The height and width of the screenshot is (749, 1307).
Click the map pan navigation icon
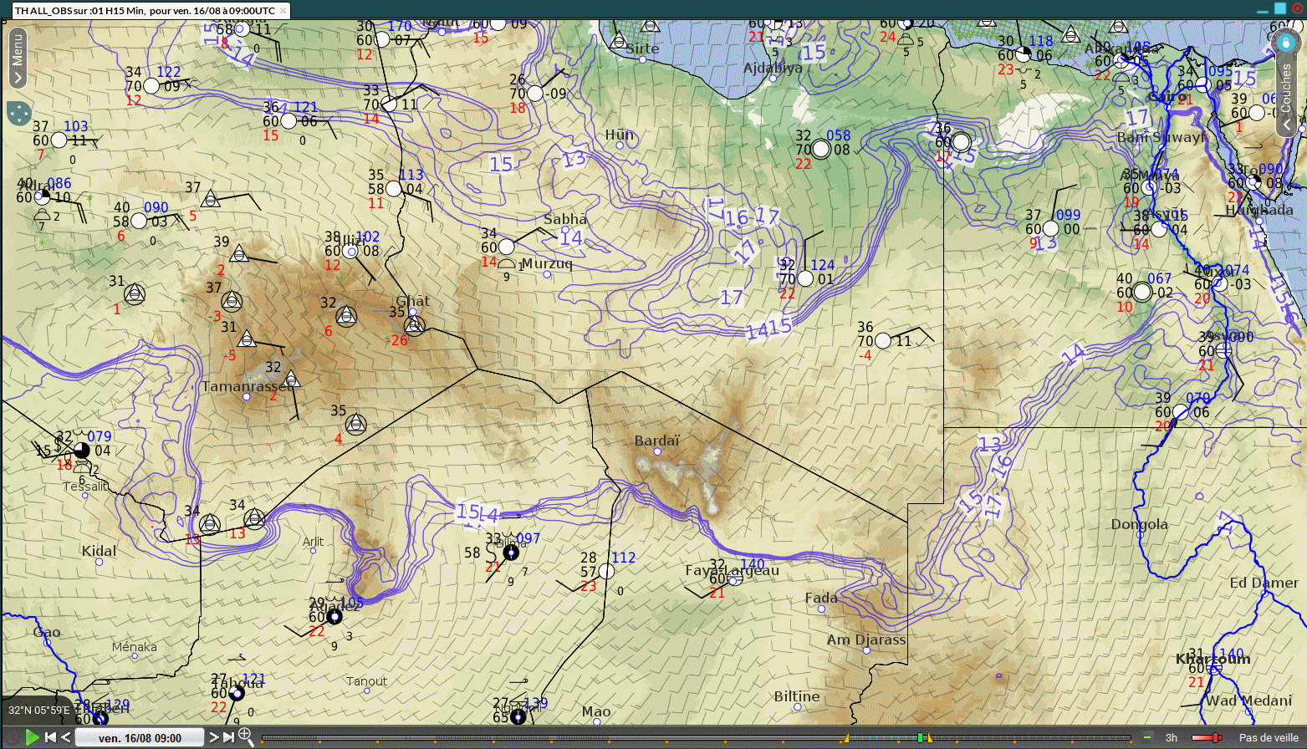click(x=18, y=113)
